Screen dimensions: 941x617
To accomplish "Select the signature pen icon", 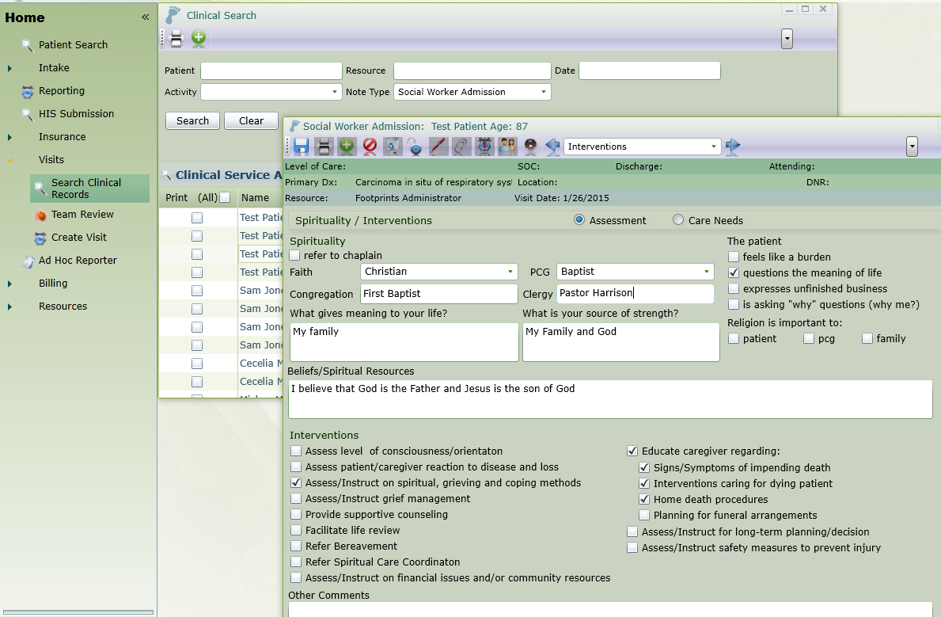I will pos(438,147).
